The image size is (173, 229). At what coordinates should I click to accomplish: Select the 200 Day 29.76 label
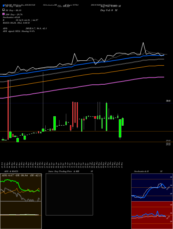tap(14, 14)
